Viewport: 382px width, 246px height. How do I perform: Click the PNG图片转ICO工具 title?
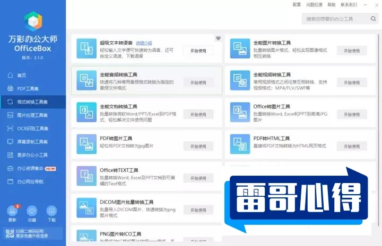pyautogui.click(x=120, y=234)
